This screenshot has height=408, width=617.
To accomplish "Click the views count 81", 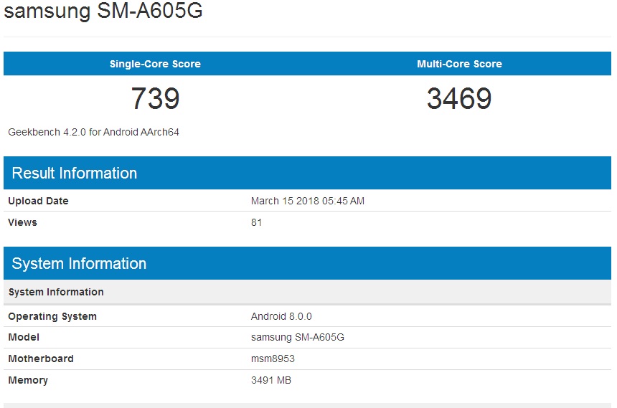I will tap(257, 222).
